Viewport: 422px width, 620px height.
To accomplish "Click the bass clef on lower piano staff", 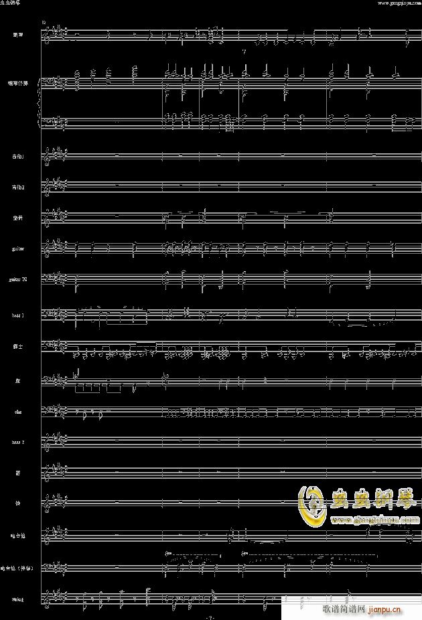I will click(x=46, y=123).
